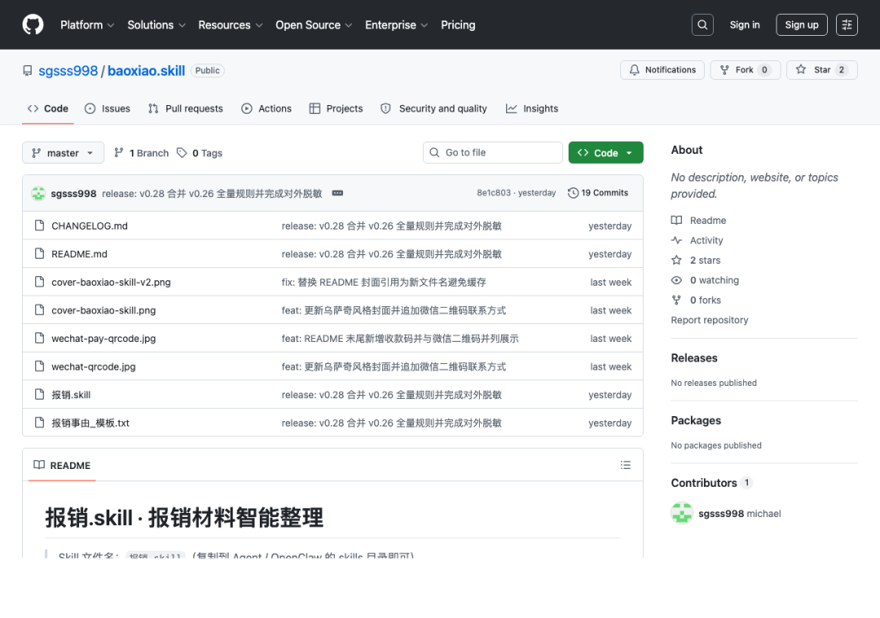
Task: Expand the Open Source menu
Action: pos(314,24)
